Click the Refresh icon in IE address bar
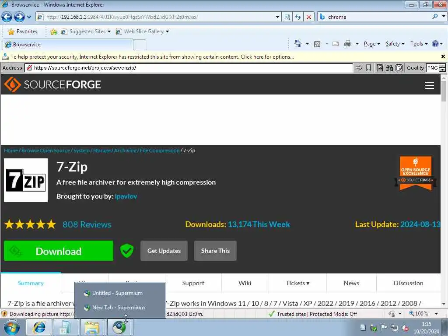This screenshot has height=336, width=448. 297,17
